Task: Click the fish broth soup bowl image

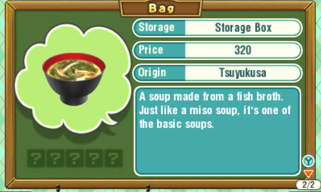Action: pos(74,79)
